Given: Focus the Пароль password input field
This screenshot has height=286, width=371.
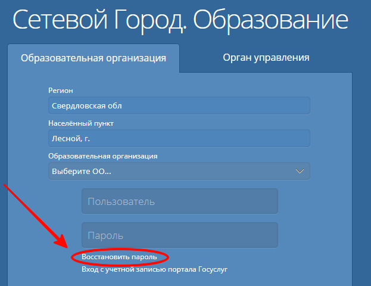Looking at the screenshot, I should (180, 235).
